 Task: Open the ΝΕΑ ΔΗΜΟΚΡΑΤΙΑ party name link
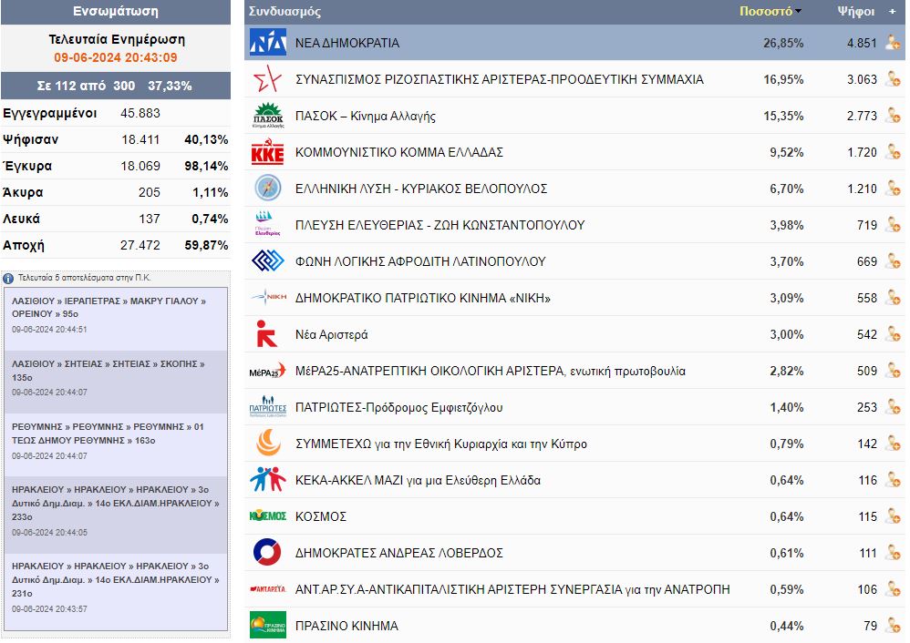(x=347, y=43)
